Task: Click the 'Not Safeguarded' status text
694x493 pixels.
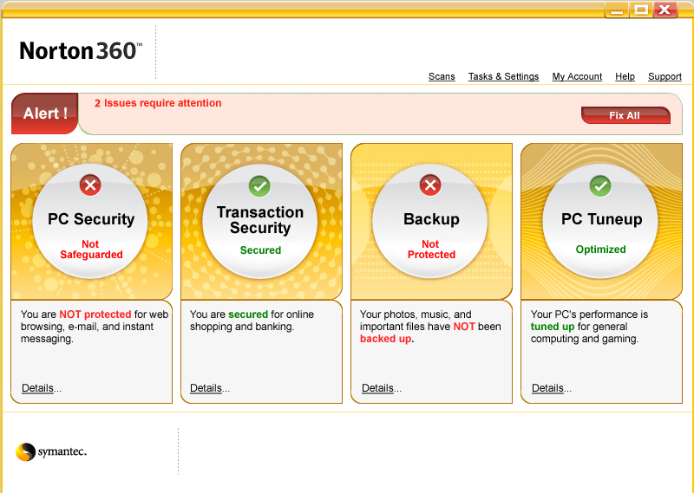Action: pyautogui.click(x=91, y=250)
